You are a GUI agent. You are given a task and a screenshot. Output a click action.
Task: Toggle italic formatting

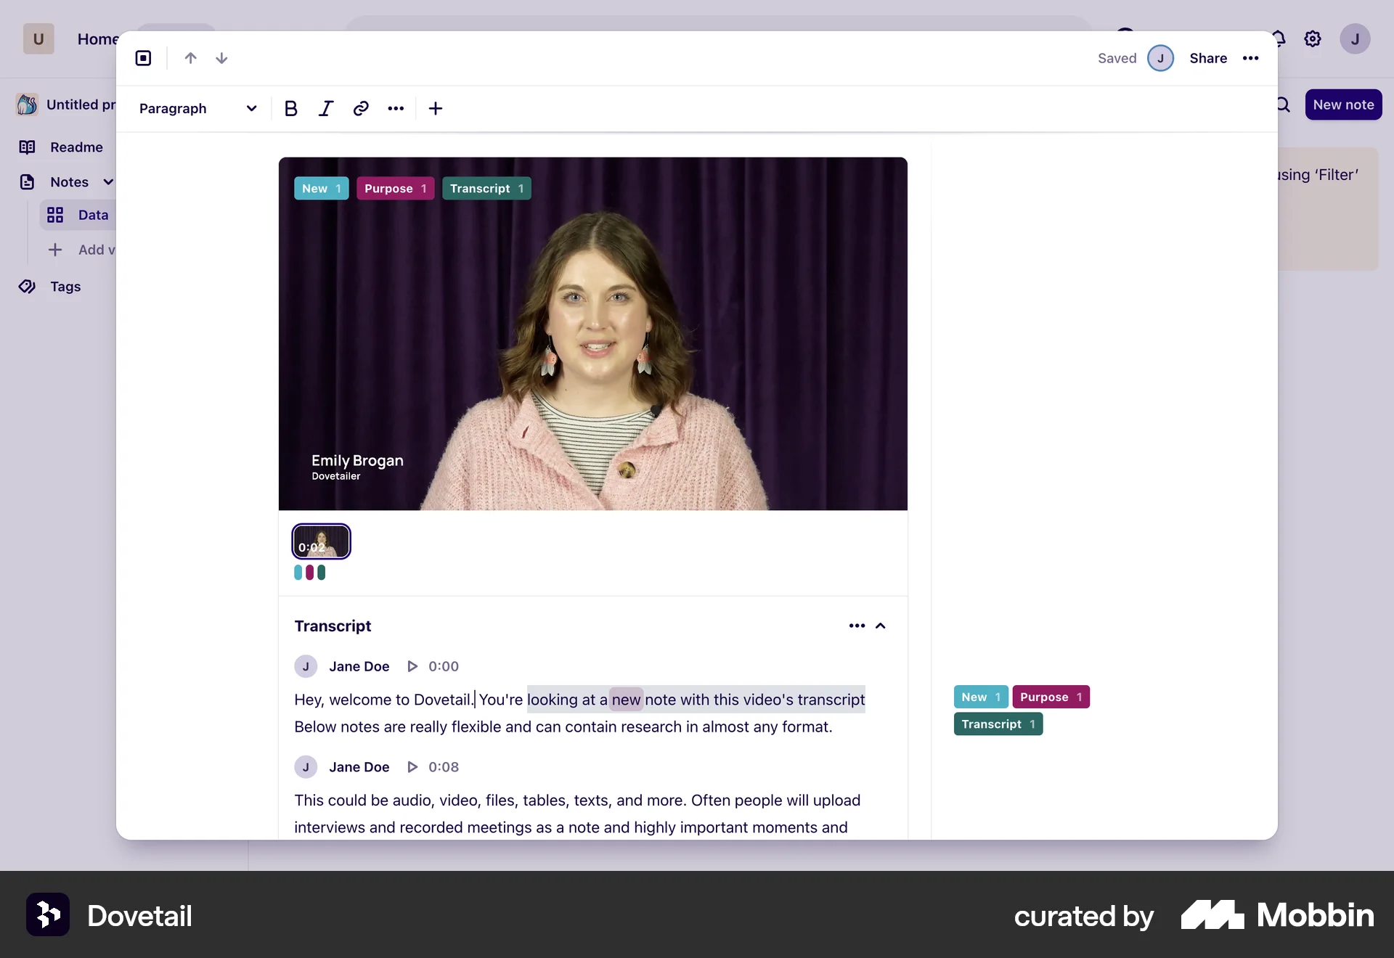325,108
